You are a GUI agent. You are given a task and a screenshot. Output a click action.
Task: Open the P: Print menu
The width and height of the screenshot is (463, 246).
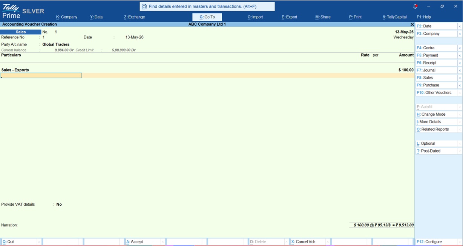355,17
